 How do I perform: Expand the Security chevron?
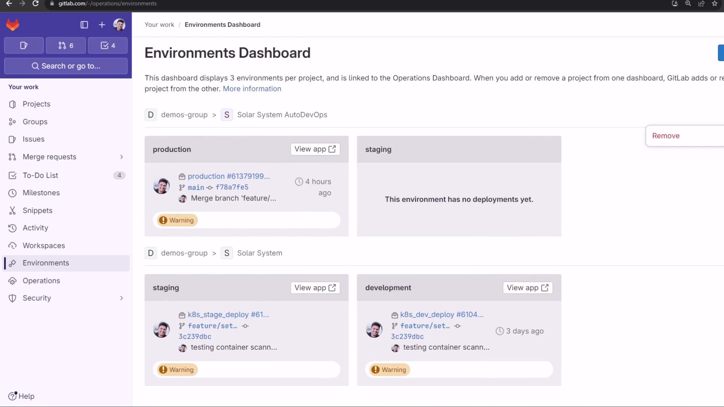pos(121,298)
